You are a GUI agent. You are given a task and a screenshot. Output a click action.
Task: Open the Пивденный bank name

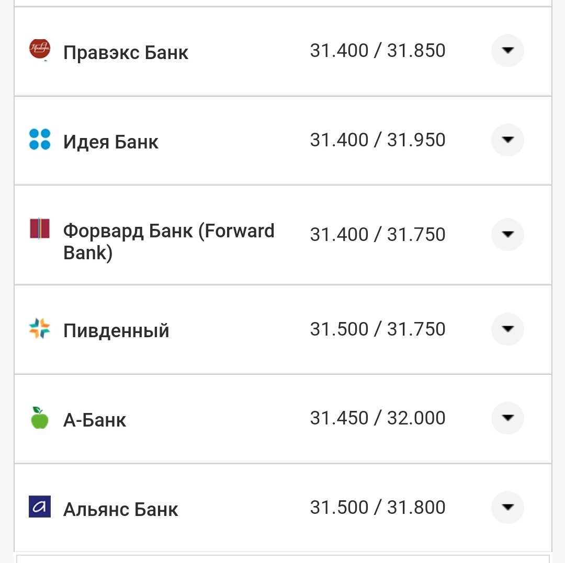tap(116, 331)
